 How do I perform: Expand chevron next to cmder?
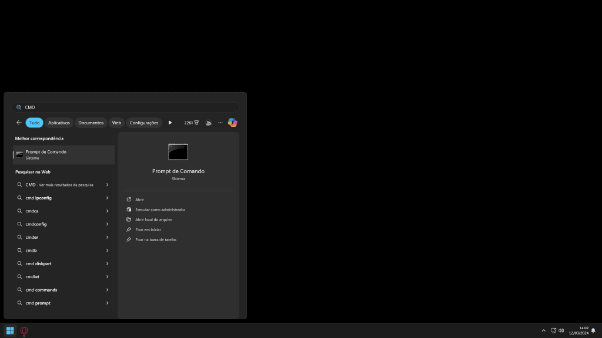(x=108, y=237)
